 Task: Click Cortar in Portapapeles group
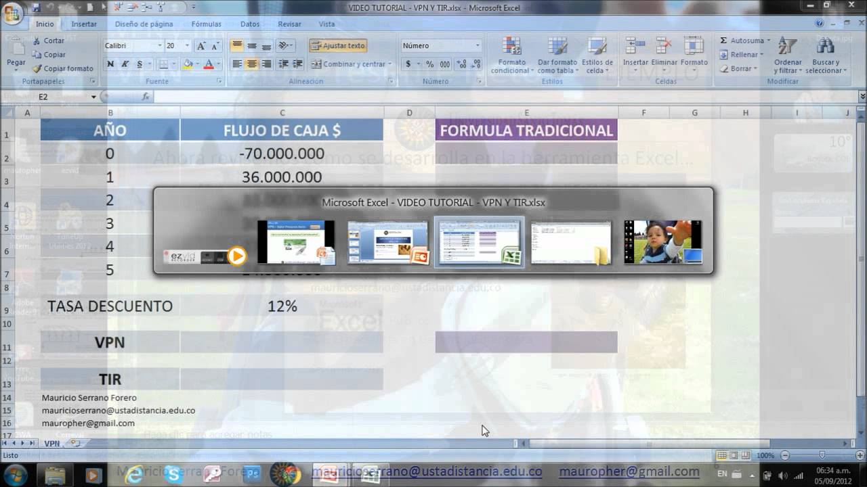[49, 41]
